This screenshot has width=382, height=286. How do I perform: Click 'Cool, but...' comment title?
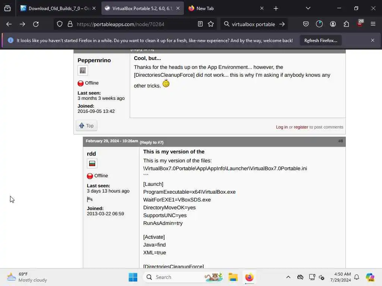point(147,58)
